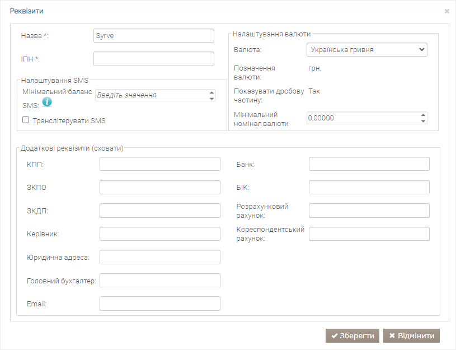Focus the Банк input field
Screen dimensions: 456x350
369,164
